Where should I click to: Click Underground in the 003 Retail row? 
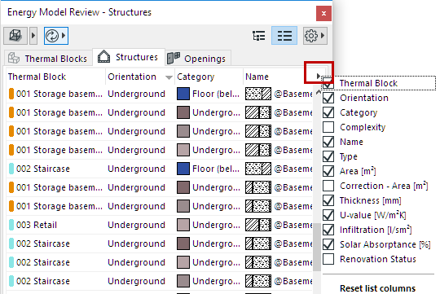coord(136,225)
